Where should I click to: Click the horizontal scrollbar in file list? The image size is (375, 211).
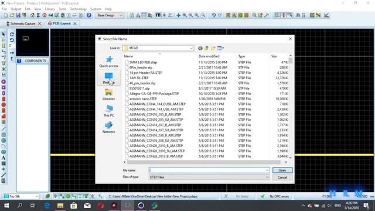tap(203, 162)
